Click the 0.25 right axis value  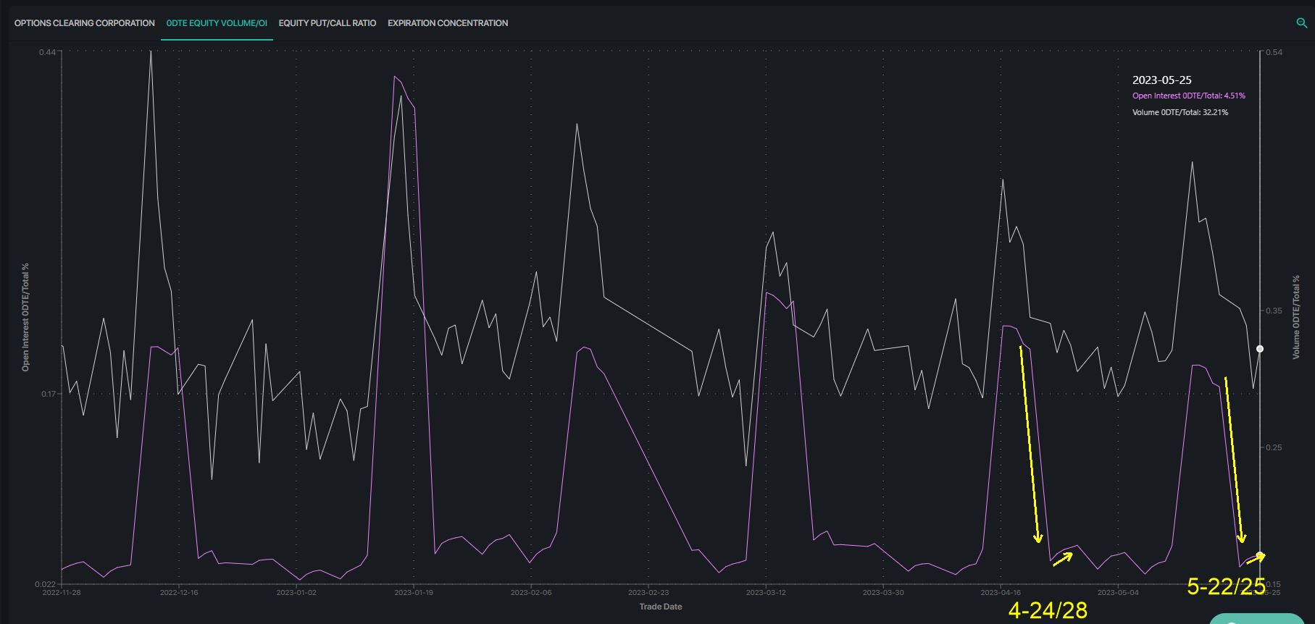point(1274,447)
